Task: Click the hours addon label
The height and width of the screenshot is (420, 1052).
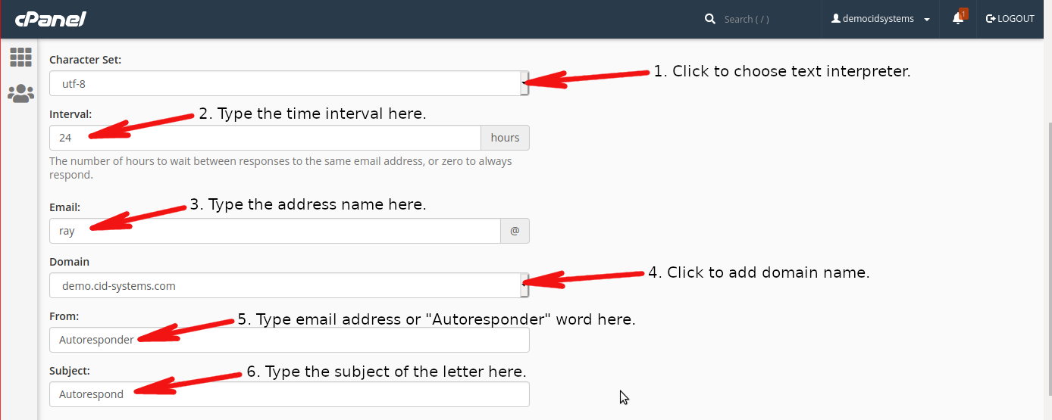Action: tap(506, 138)
